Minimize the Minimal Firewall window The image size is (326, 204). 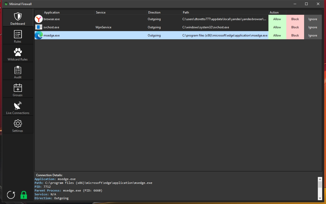pos(295,4)
